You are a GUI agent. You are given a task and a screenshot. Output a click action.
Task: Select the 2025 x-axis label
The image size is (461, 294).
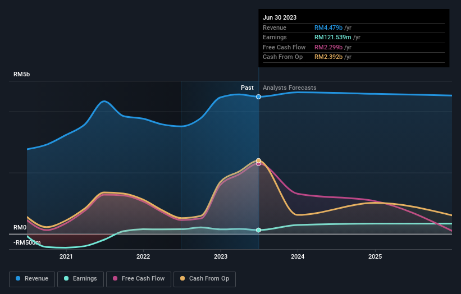point(375,256)
